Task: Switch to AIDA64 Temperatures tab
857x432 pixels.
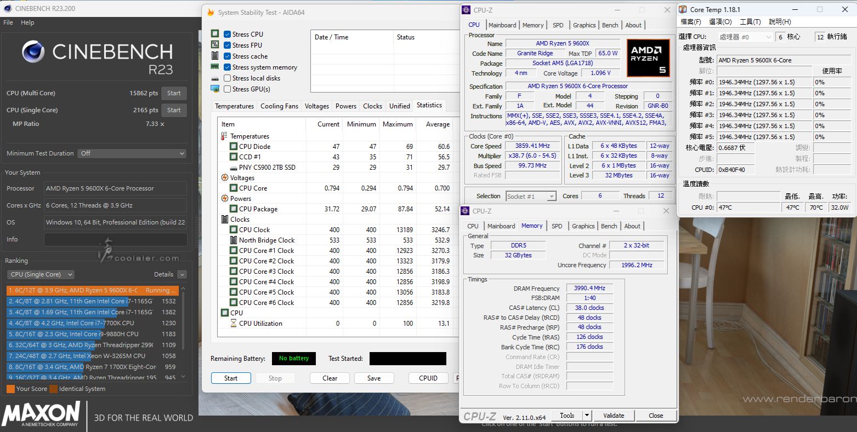Action: coord(234,106)
